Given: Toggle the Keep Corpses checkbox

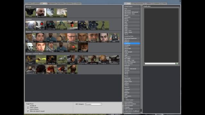Looking at the screenshot, I should [28, 108].
